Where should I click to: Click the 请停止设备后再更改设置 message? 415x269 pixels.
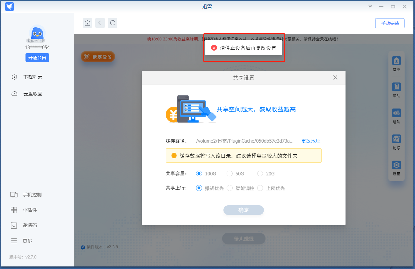248,48
